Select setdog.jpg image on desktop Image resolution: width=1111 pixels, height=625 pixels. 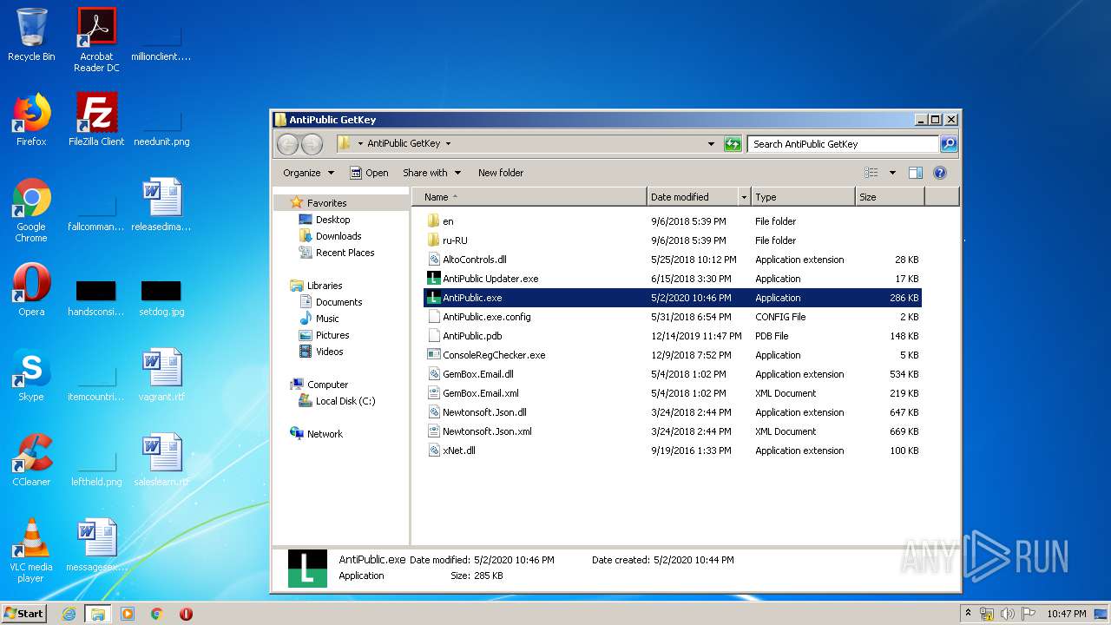tap(161, 298)
